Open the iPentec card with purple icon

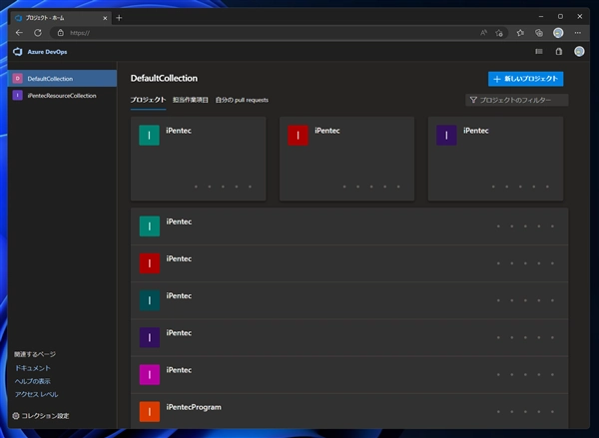coord(495,159)
